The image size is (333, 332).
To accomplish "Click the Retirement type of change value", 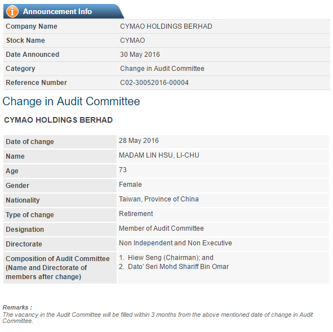I will coord(136,214).
